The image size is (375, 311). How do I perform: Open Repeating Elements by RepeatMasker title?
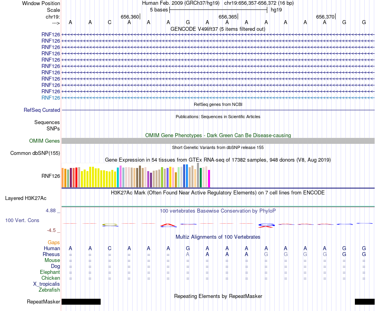pos(218,296)
